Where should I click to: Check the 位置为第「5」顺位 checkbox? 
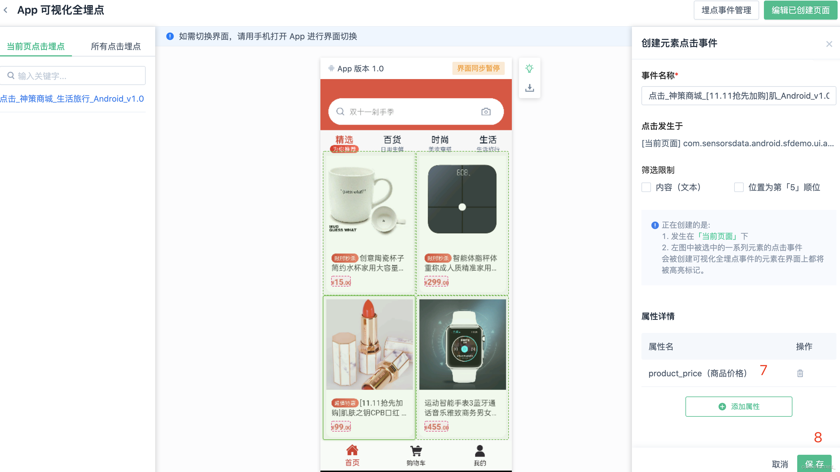(x=739, y=187)
